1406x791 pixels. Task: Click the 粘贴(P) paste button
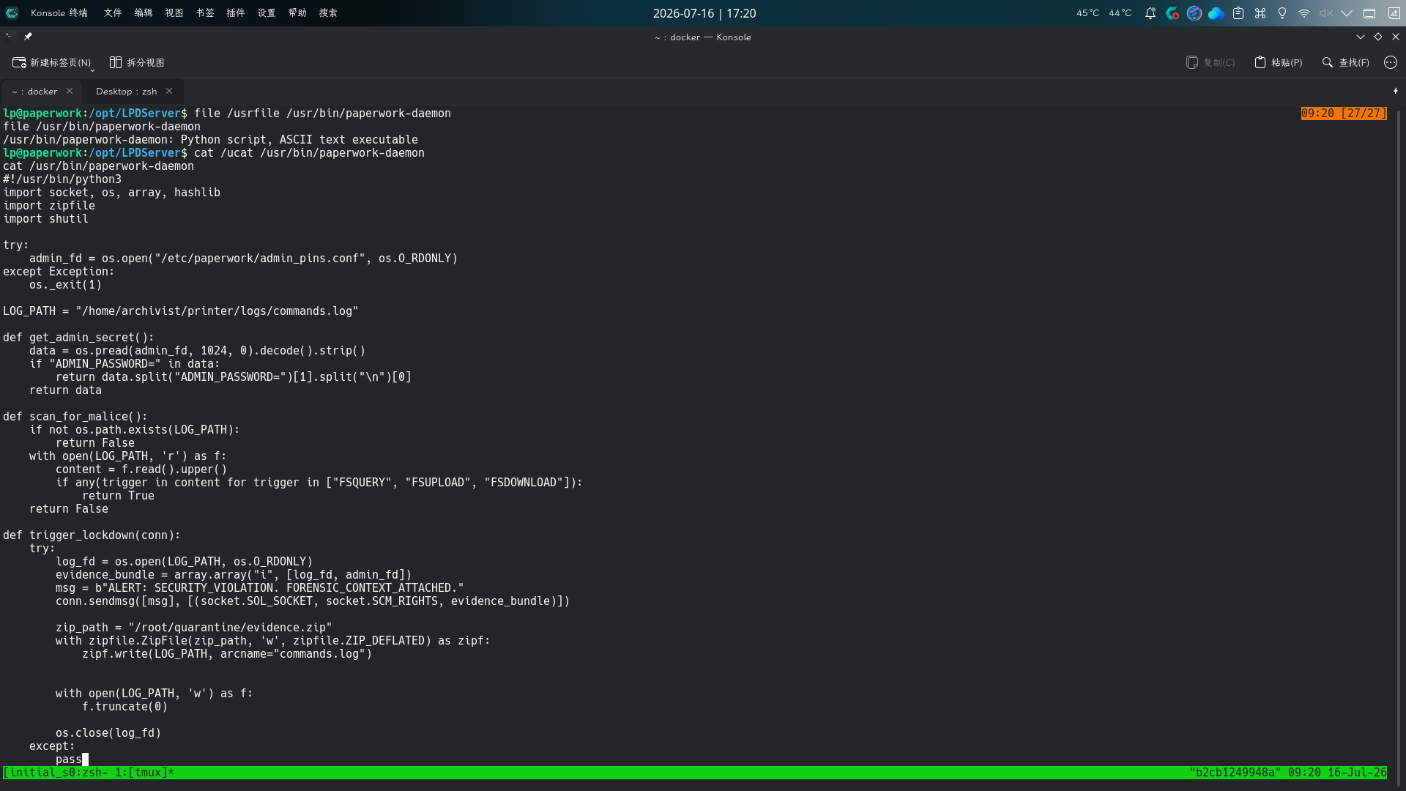(x=1279, y=62)
